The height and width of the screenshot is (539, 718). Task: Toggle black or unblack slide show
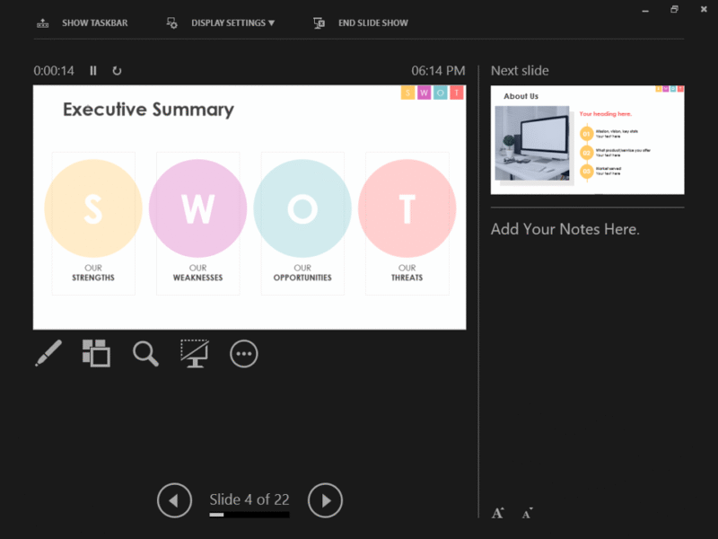tap(194, 353)
